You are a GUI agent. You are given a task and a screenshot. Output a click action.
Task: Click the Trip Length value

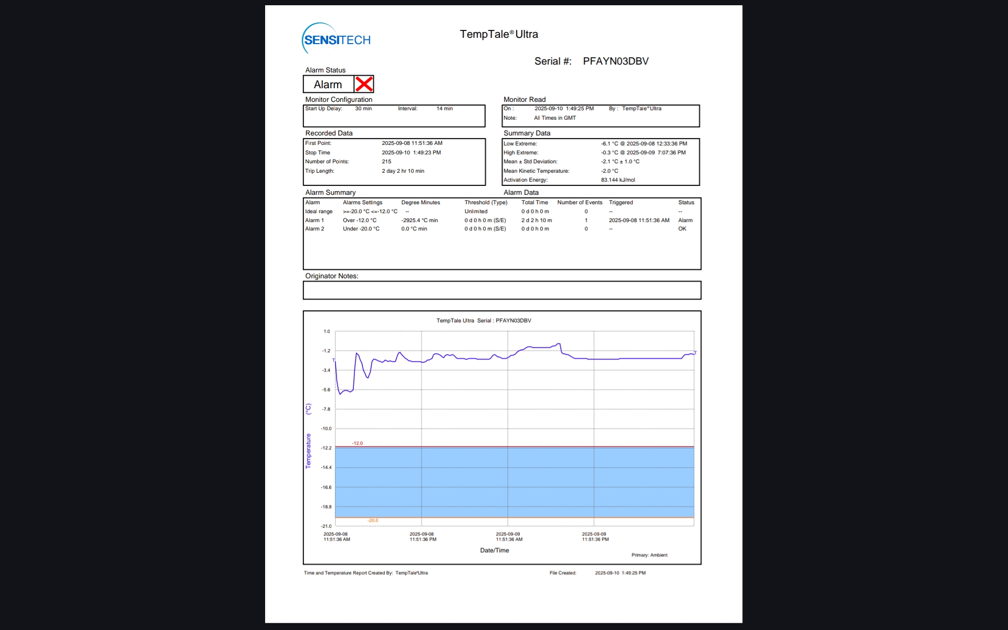403,171
